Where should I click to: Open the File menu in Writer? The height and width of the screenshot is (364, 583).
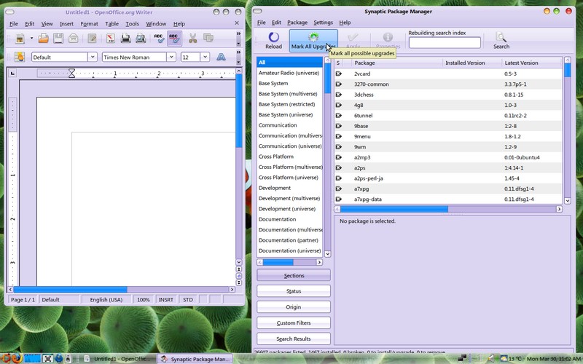[x=14, y=24]
